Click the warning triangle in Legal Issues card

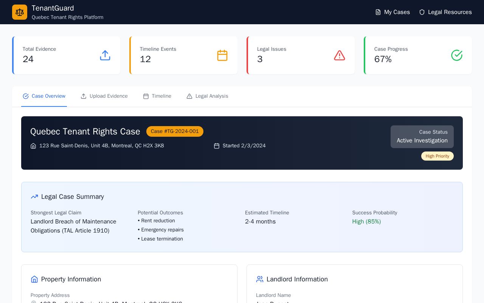340,55
